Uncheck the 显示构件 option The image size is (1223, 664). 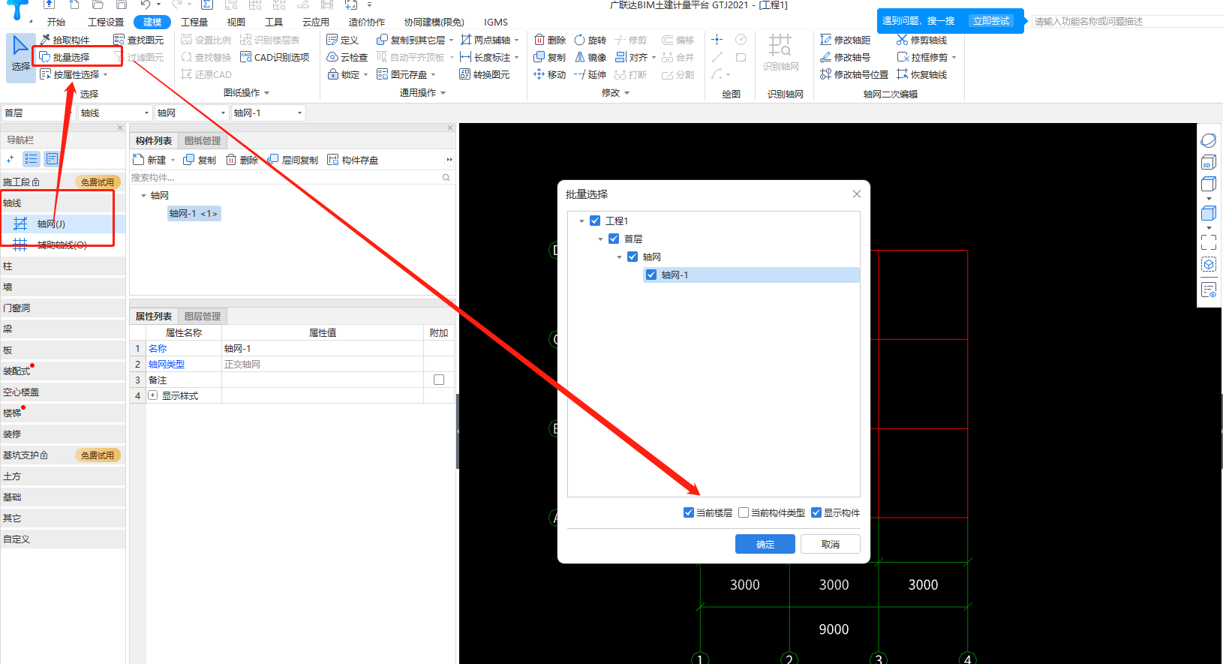tap(816, 512)
